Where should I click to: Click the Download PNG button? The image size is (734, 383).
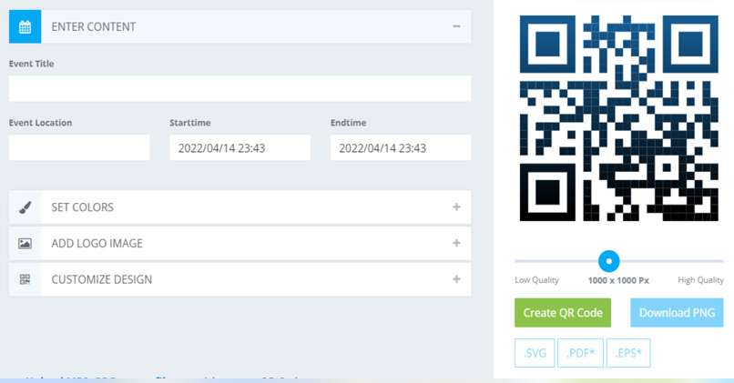tap(677, 312)
